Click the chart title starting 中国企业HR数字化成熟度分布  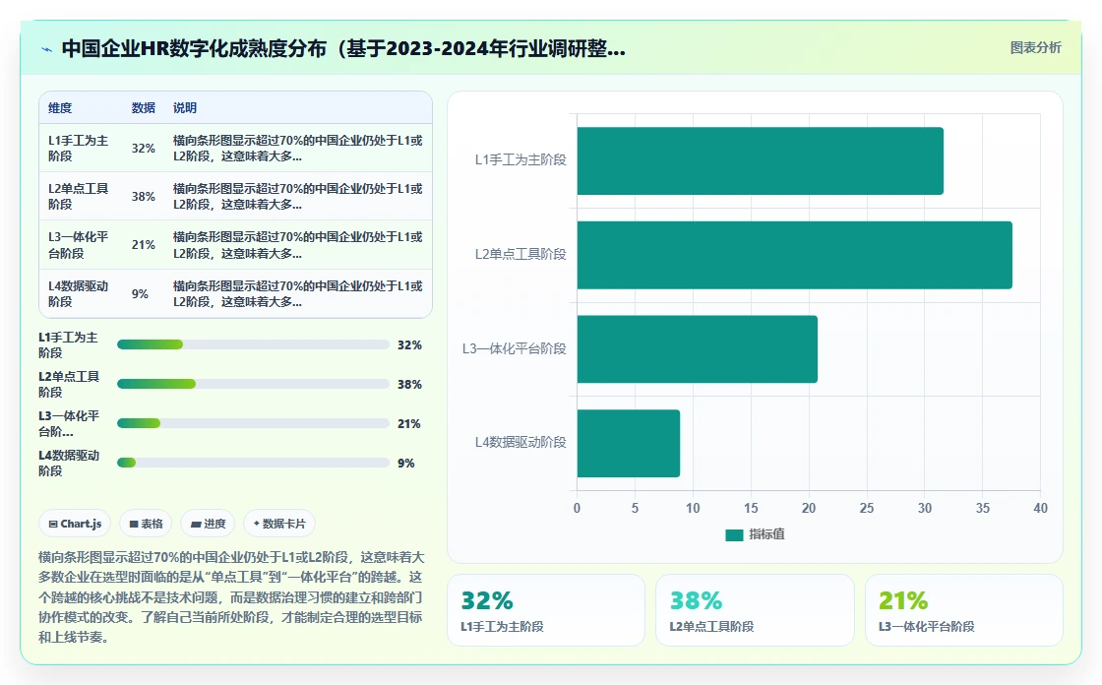pyautogui.click(x=343, y=48)
